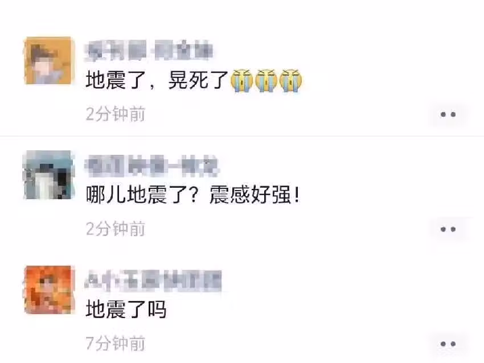Click the '2分钟前' timestamp under '震感好强'
Image resolution: width=484 pixels, height=363 pixels.
point(116,229)
